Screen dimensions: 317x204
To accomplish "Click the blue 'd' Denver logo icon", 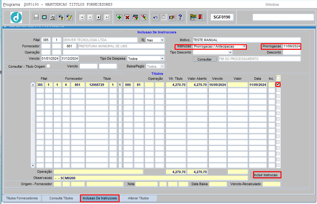I will pos(16,17).
